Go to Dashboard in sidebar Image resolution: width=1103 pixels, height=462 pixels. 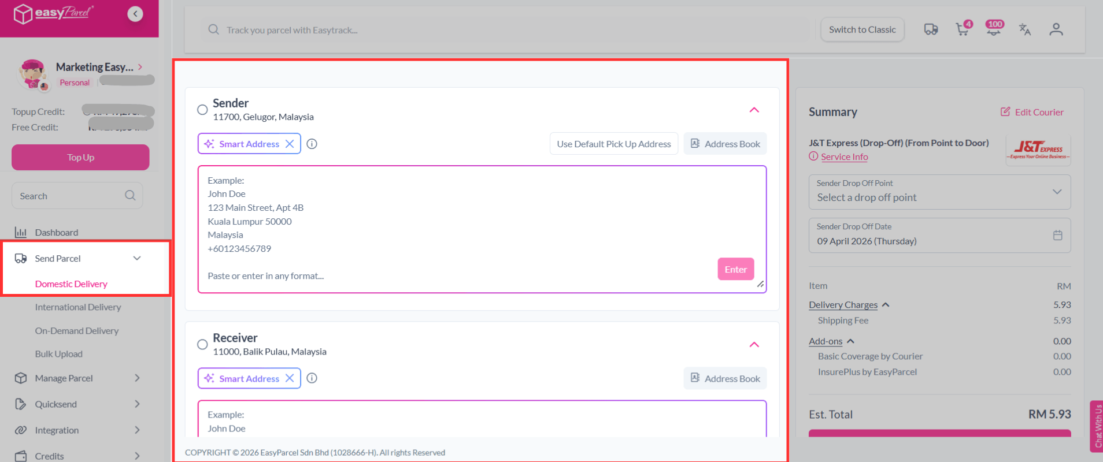coord(56,232)
